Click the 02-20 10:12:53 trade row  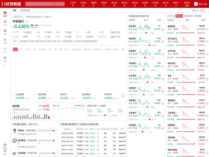(92, 133)
